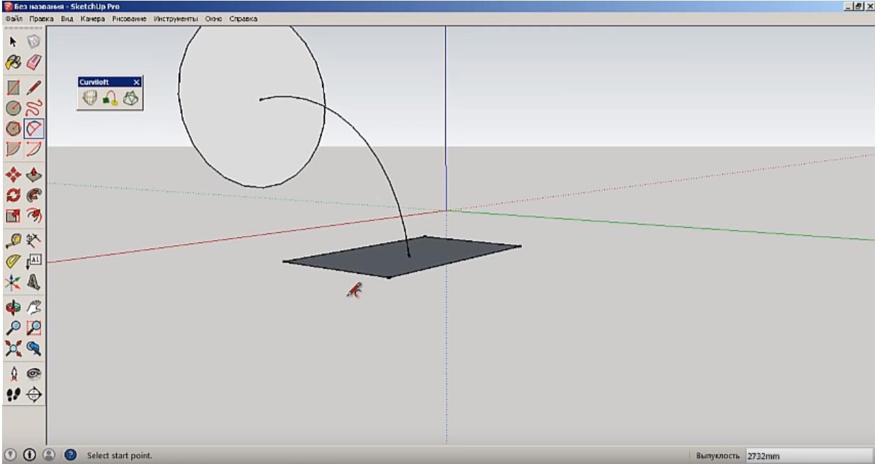Viewport: 875px width, 464px height.
Task: Pick the Freehand squiggle tool
Action: (x=33, y=108)
